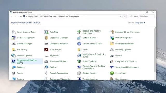Click the Recovery link text
The image size is (166, 93).
pyautogui.click(x=21, y=67)
